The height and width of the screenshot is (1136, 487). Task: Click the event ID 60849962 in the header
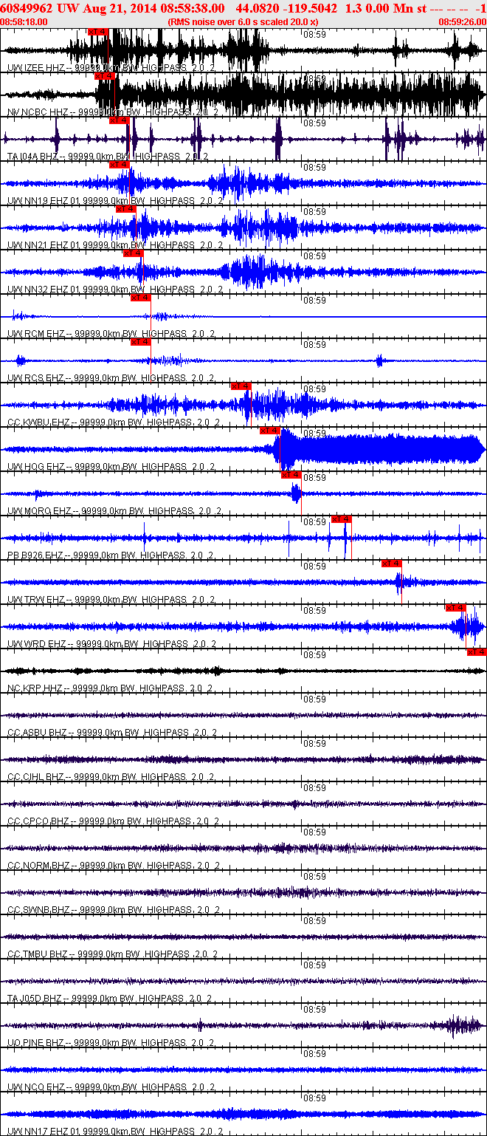click(x=26, y=8)
